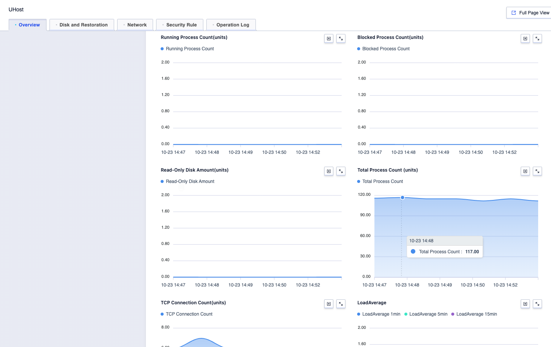The image size is (551, 347).
Task: Open the Network tab
Action: pyautogui.click(x=135, y=25)
